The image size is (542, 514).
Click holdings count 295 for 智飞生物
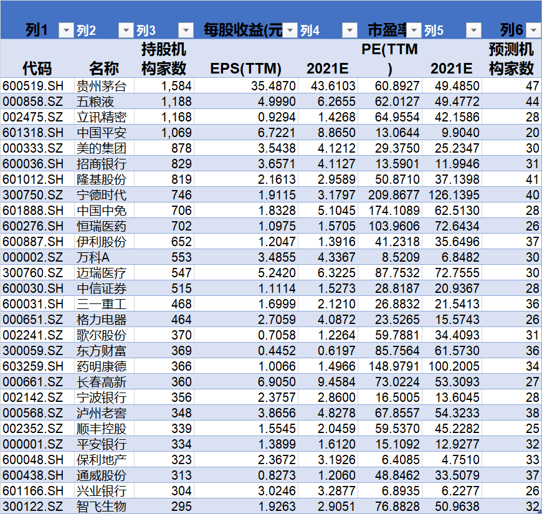coord(164,507)
